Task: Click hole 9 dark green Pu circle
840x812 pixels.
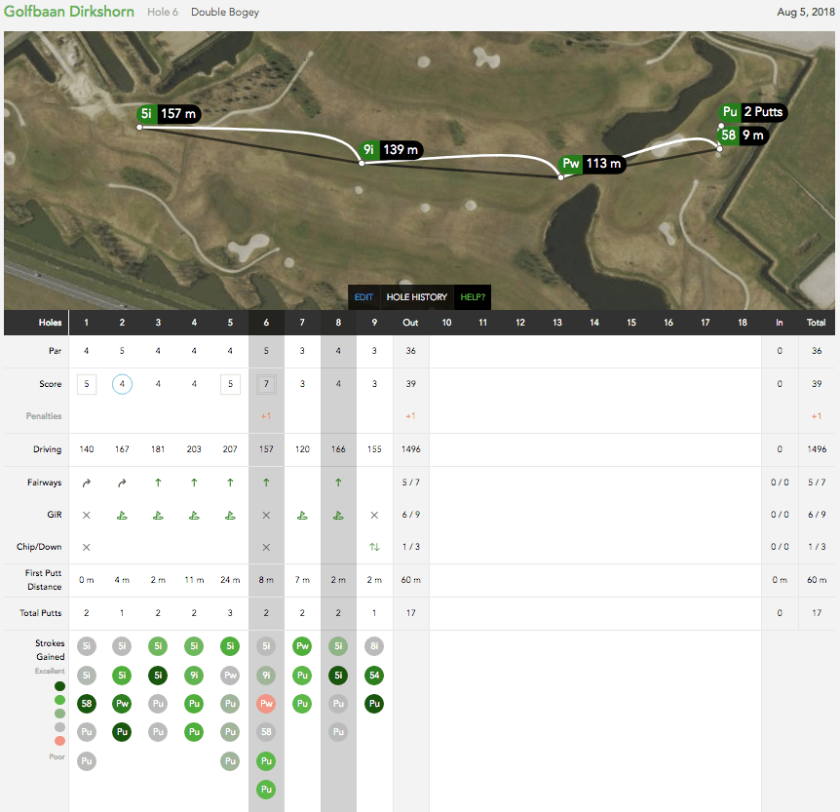Action: 374,704
